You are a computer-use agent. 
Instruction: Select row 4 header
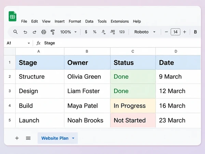pos(10,106)
